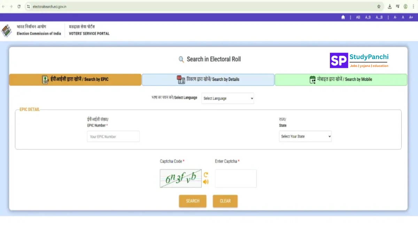Viewport: 418px width, 235px height.
Task: Open the browser media control icon
Action: point(397,7)
